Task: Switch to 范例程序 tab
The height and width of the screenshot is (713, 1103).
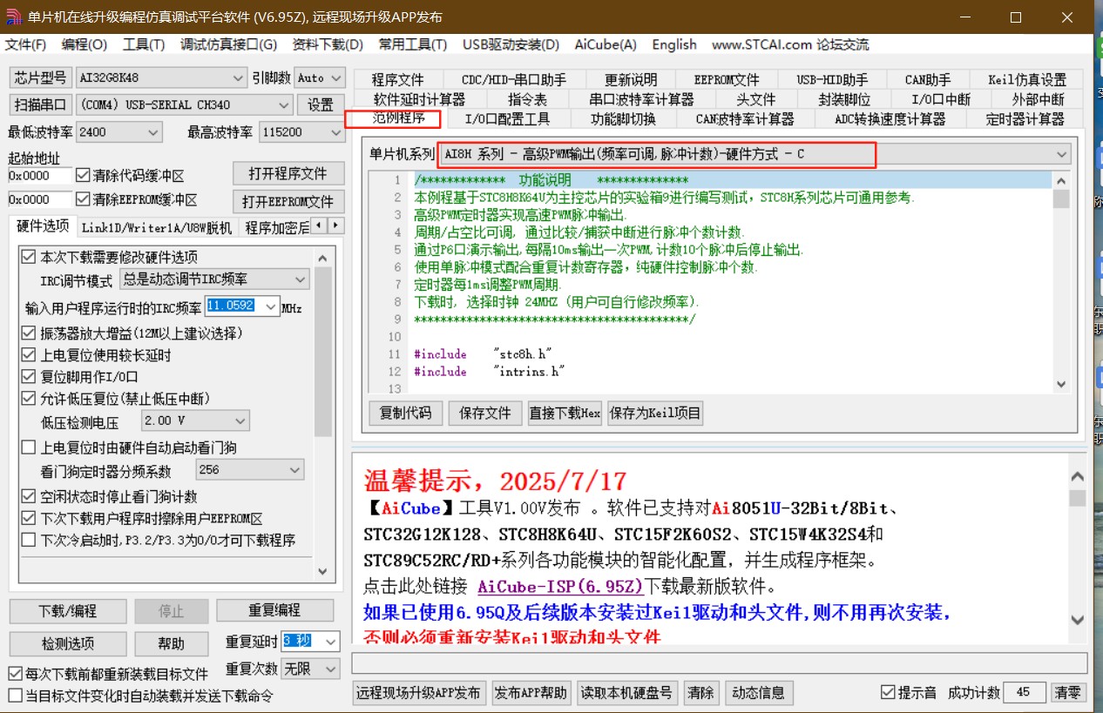Action: tap(398, 118)
